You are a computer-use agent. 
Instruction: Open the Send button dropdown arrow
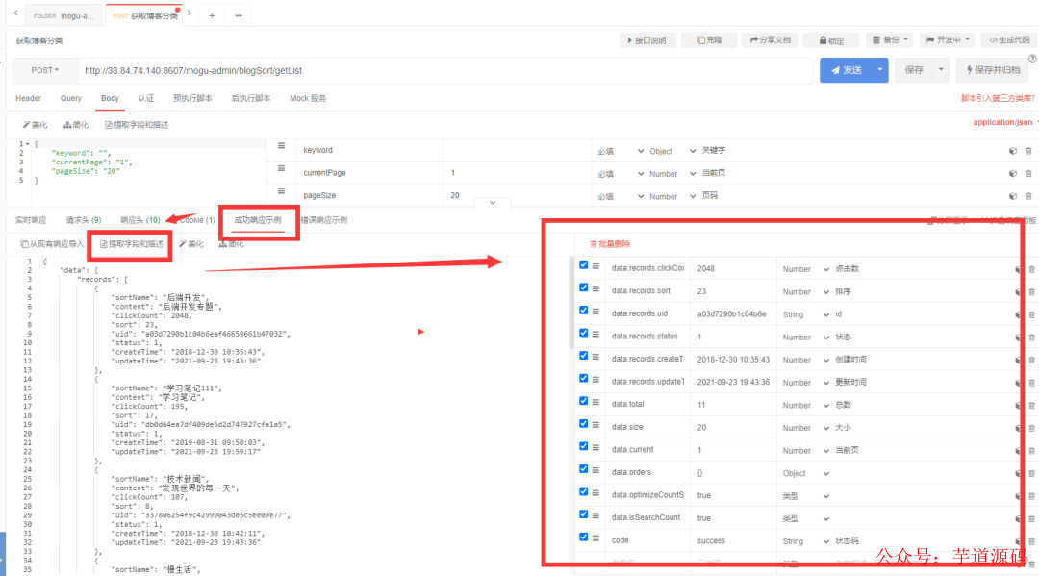click(880, 69)
